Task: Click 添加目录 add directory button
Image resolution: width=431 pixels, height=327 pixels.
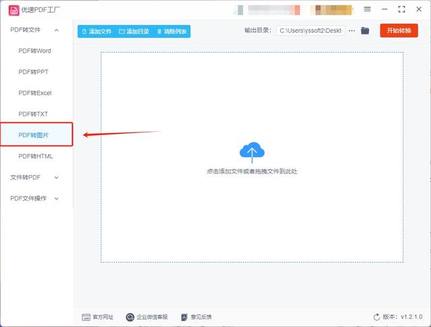Action: pyautogui.click(x=134, y=32)
